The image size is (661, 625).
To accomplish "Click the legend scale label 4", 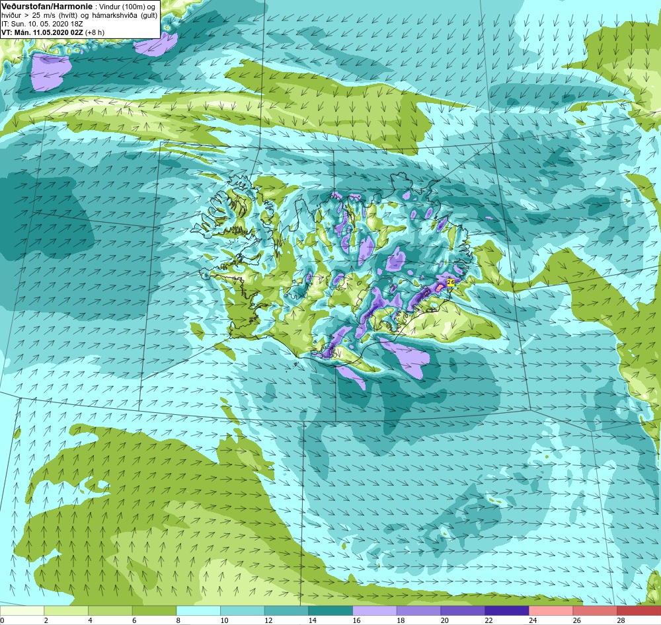I will 90,620.
